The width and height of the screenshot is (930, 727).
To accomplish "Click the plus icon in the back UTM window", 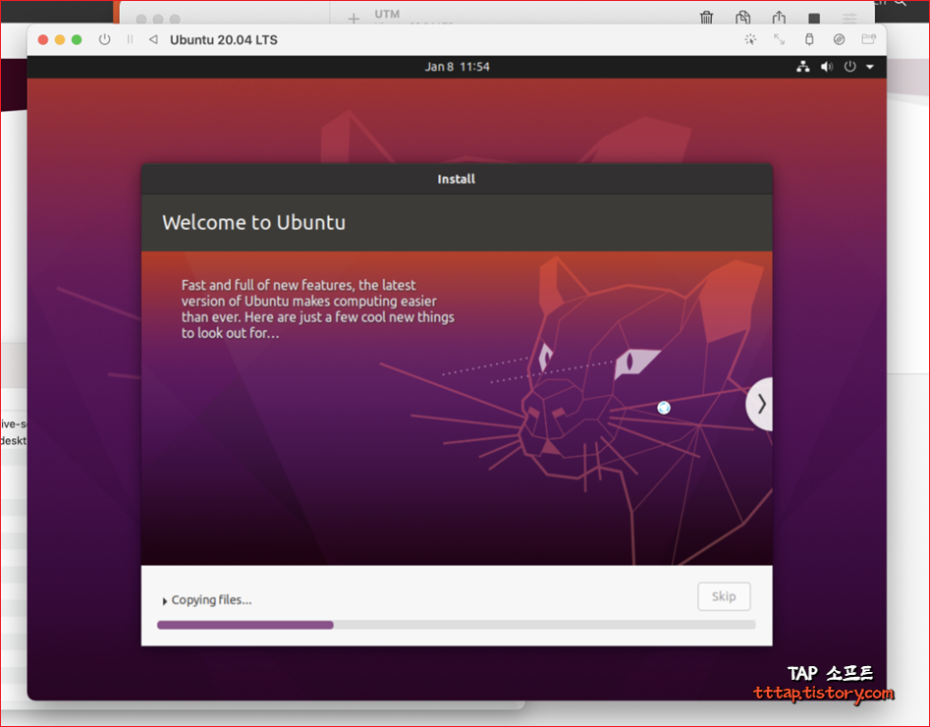I will (354, 19).
